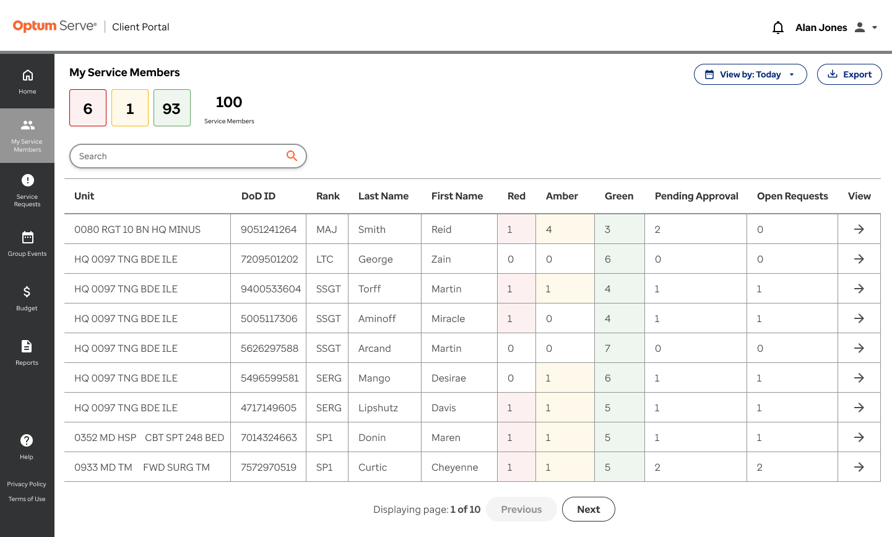This screenshot has width=892, height=537.
Task: Open Reports document icon
Action: [27, 346]
